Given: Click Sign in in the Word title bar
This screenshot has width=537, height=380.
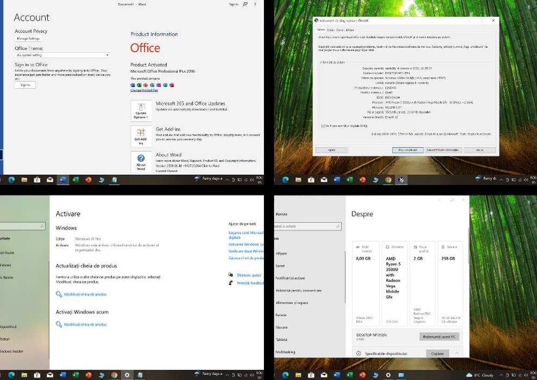Looking at the screenshot, I should (233, 4).
